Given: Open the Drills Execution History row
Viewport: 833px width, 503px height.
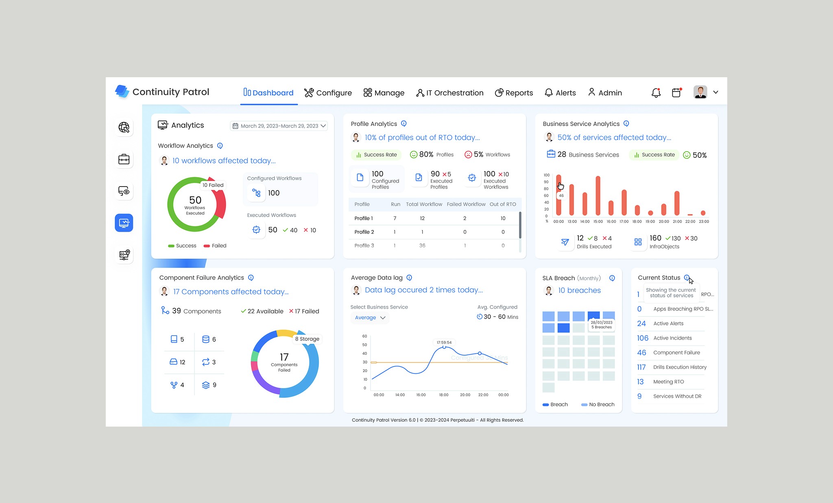Looking at the screenshot, I should [671, 367].
